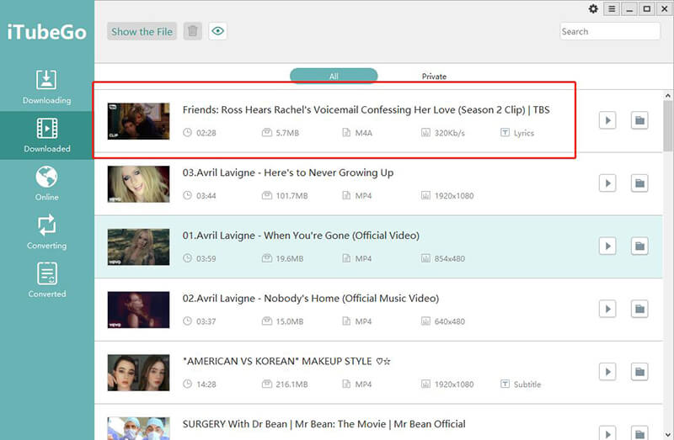Click the M4A format label
Viewport: 674px width, 440px height.
click(x=364, y=133)
